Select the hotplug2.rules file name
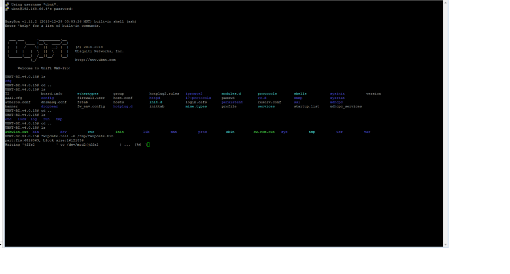Image resolution: width=510 pixels, height=274 pixels. [164, 93]
